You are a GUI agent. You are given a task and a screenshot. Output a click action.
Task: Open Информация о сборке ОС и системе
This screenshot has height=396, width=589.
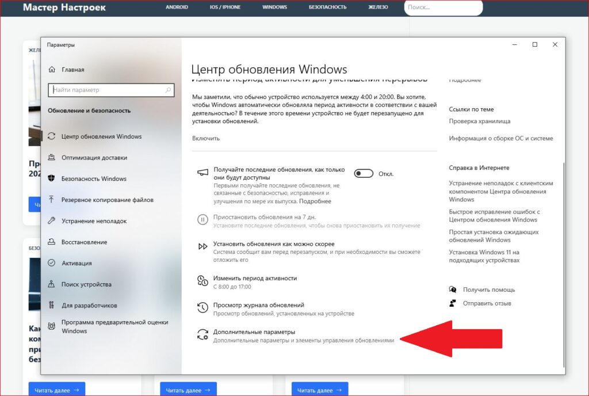[501, 138]
